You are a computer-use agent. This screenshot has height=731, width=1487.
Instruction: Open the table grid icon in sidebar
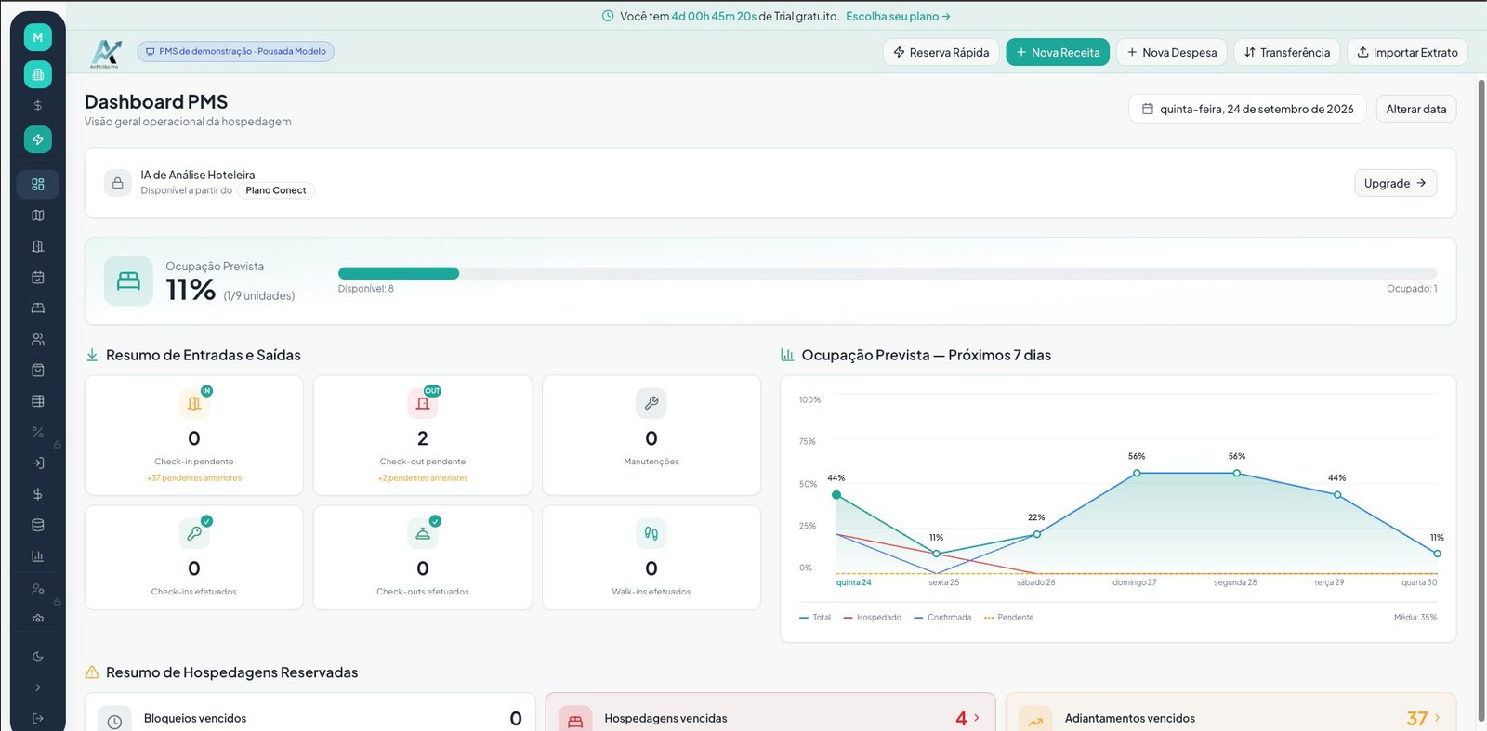tap(38, 401)
